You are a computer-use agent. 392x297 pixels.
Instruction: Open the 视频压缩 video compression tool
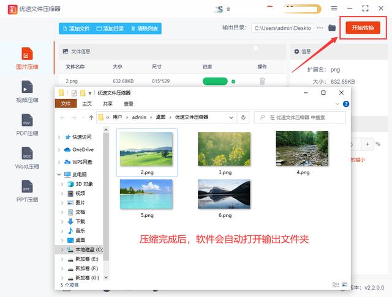click(27, 92)
